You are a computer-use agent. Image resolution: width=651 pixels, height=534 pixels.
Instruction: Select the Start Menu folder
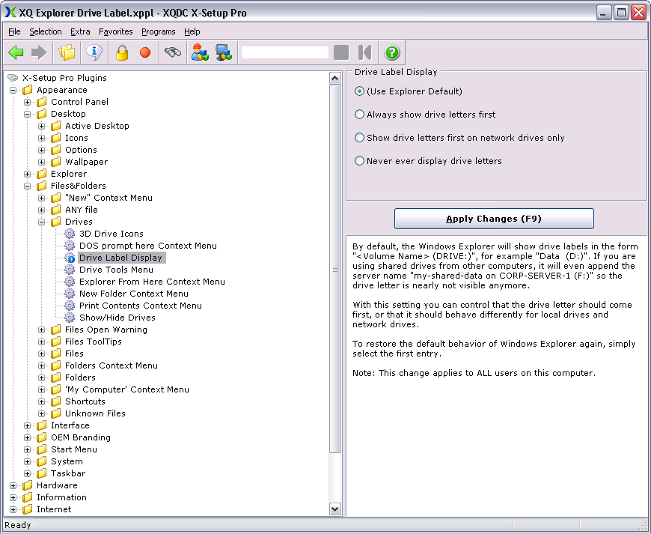74,449
